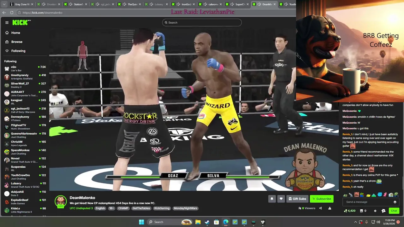
Task: Click the chat identity badge icon
Action: click(383, 211)
